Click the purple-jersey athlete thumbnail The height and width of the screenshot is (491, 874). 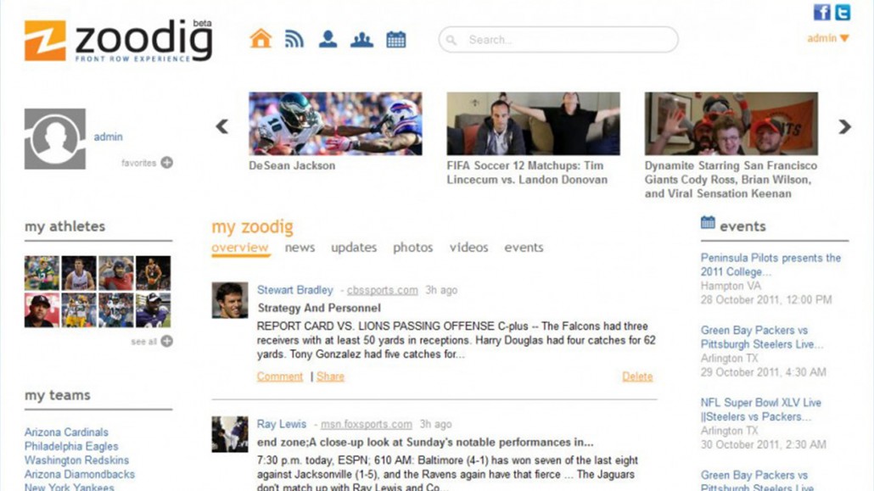pos(154,310)
